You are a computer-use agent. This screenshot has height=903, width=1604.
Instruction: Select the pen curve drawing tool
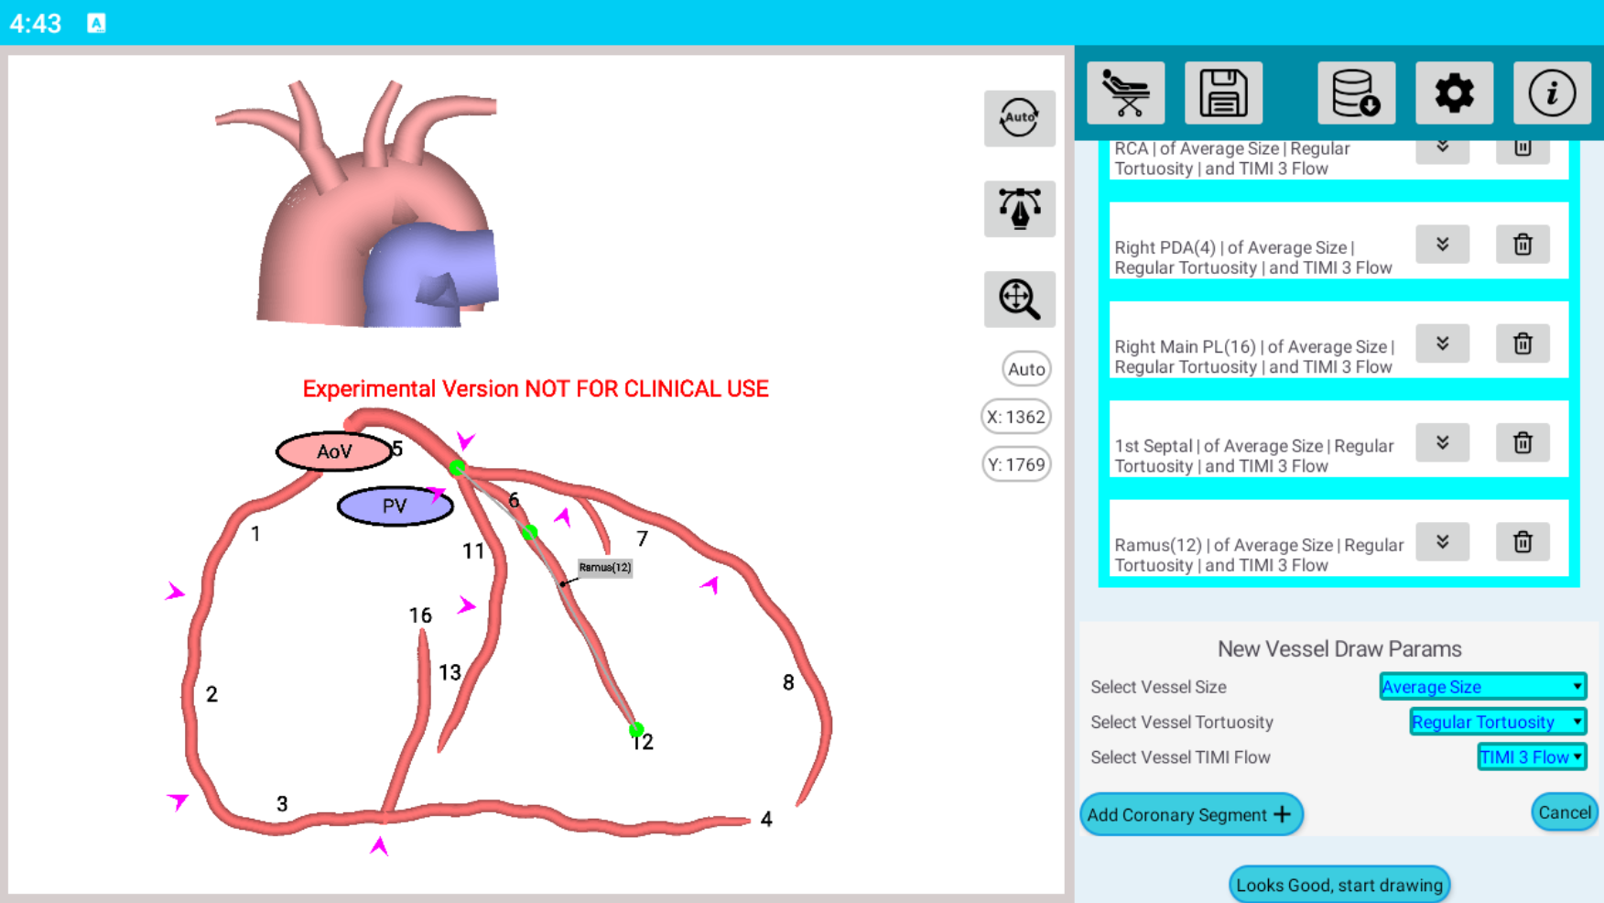(1019, 209)
